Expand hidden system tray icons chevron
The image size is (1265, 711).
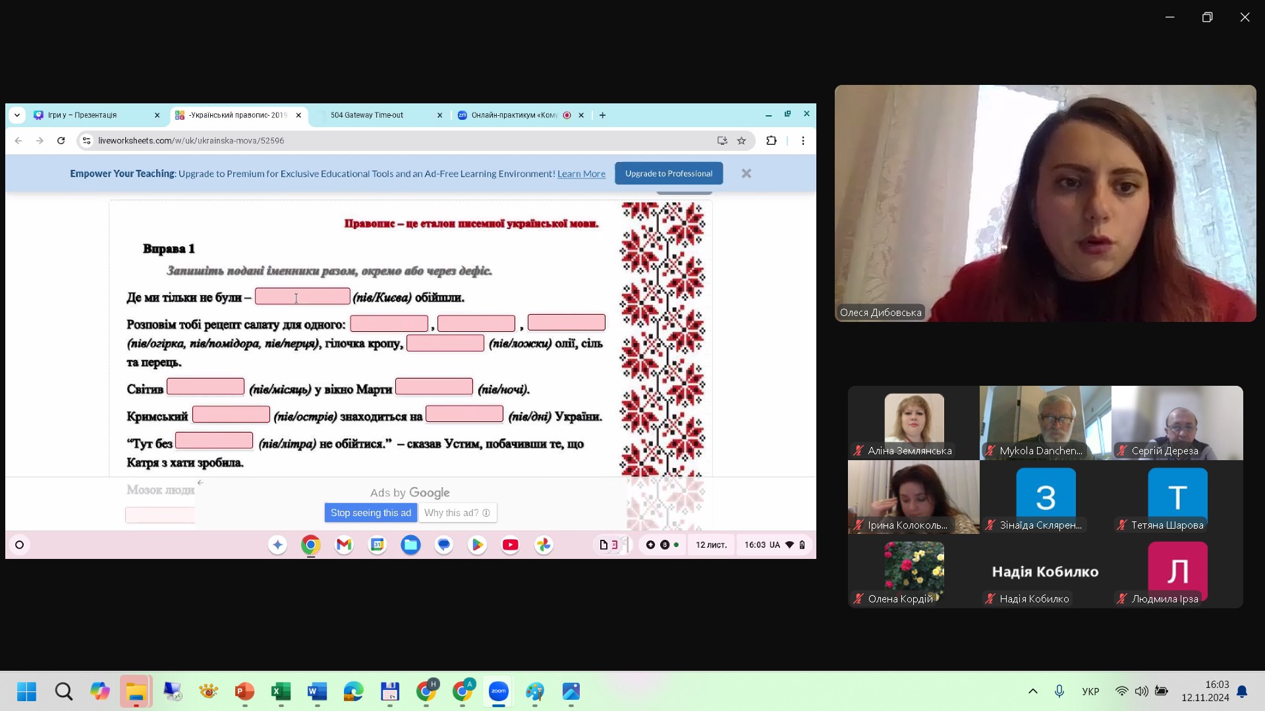coord(1032,691)
